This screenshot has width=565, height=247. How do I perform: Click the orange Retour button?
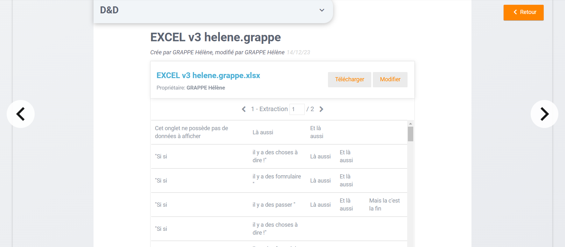[x=523, y=12]
